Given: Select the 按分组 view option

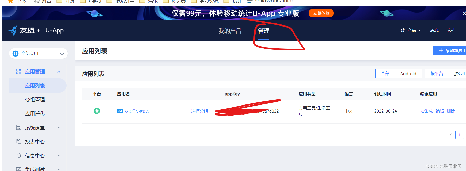Looking at the screenshot, I should pyautogui.click(x=459, y=74).
